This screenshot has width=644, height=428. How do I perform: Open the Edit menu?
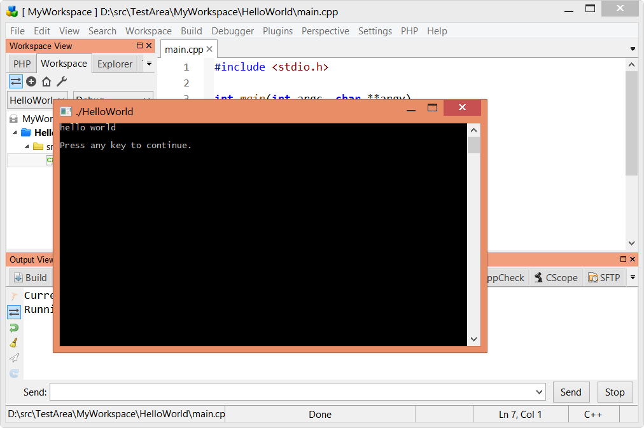click(42, 31)
